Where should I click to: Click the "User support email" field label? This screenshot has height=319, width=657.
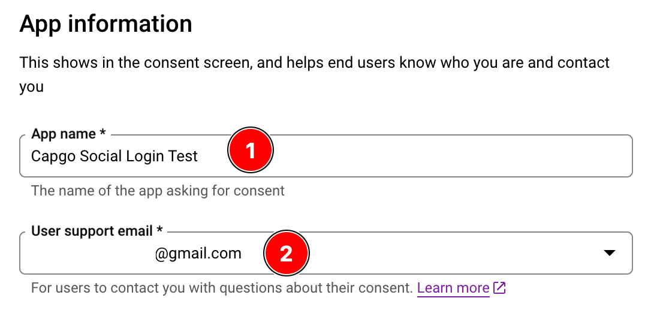coord(92,231)
